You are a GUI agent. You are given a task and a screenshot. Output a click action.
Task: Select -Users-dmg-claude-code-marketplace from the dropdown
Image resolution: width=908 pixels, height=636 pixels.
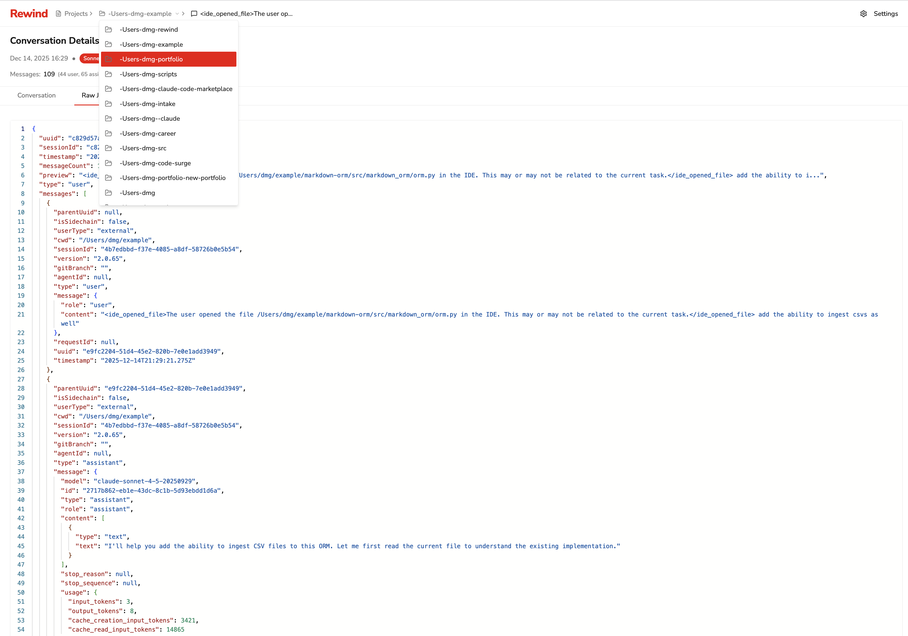(176, 89)
